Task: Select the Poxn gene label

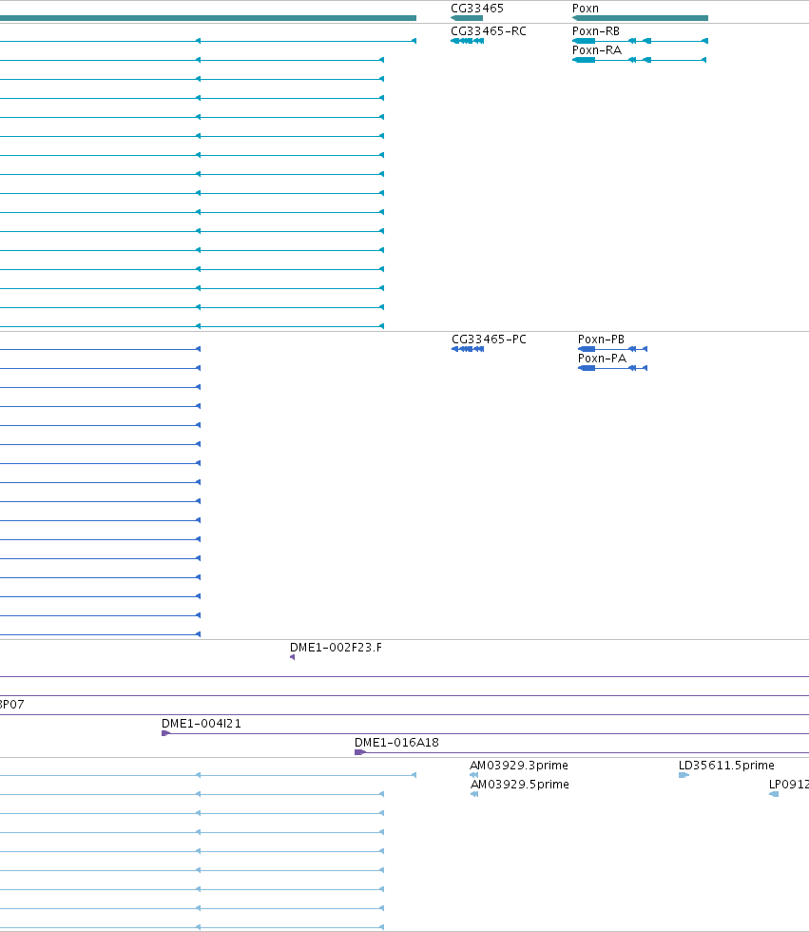Action: [x=585, y=9]
